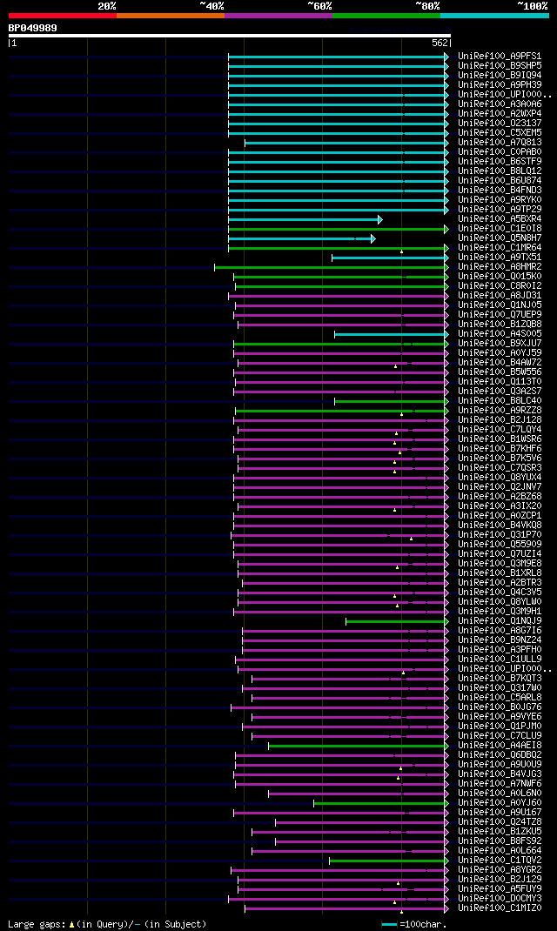
Task: Click the green bar of UniRef100_A0YJ60
Action: pyautogui.click(x=380, y=803)
